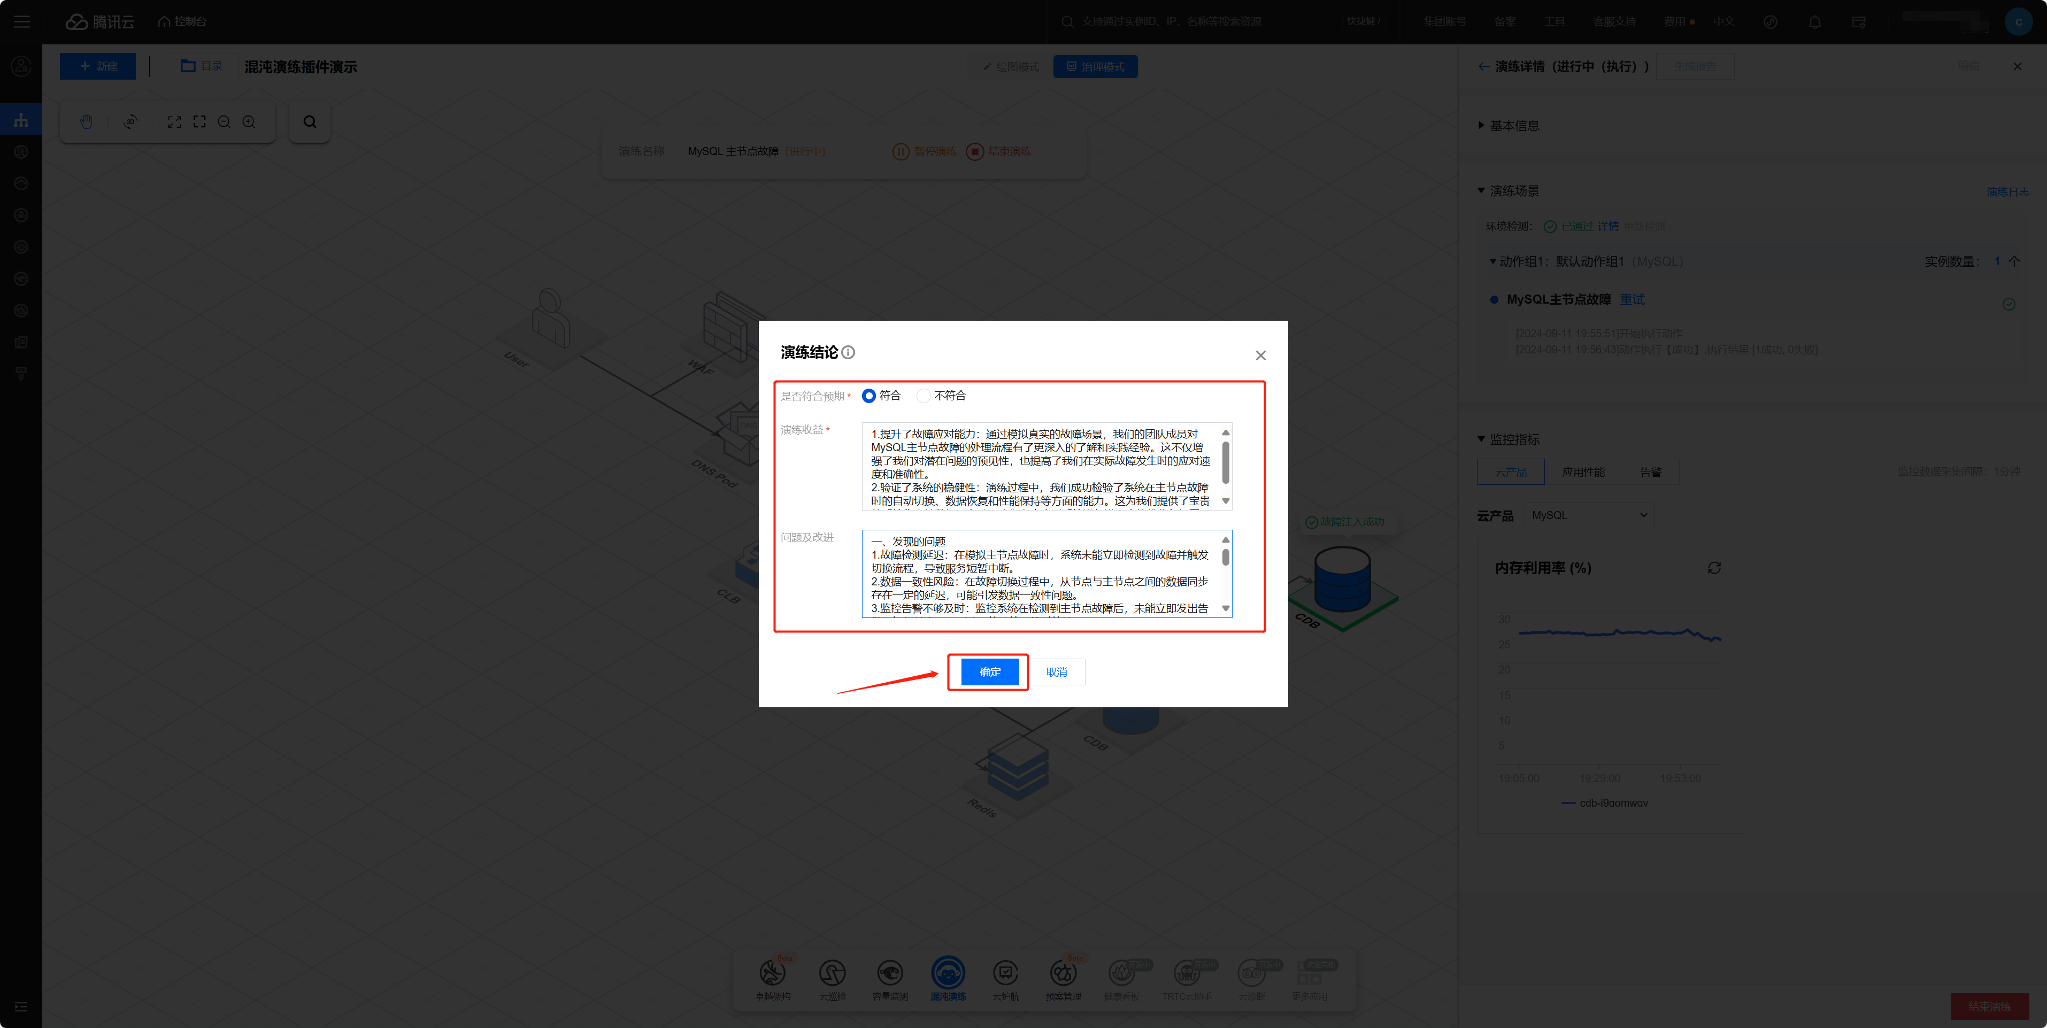Open 混沌演练 in bottom dock
2047x1028 pixels.
tap(948, 979)
